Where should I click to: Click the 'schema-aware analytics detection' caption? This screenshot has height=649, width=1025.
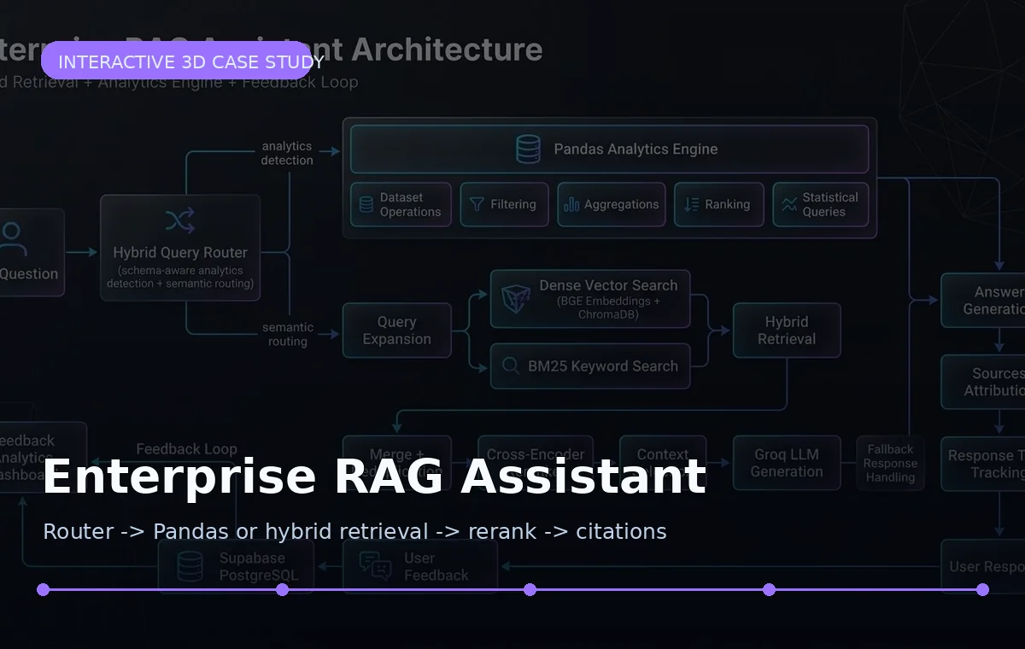[x=180, y=277]
